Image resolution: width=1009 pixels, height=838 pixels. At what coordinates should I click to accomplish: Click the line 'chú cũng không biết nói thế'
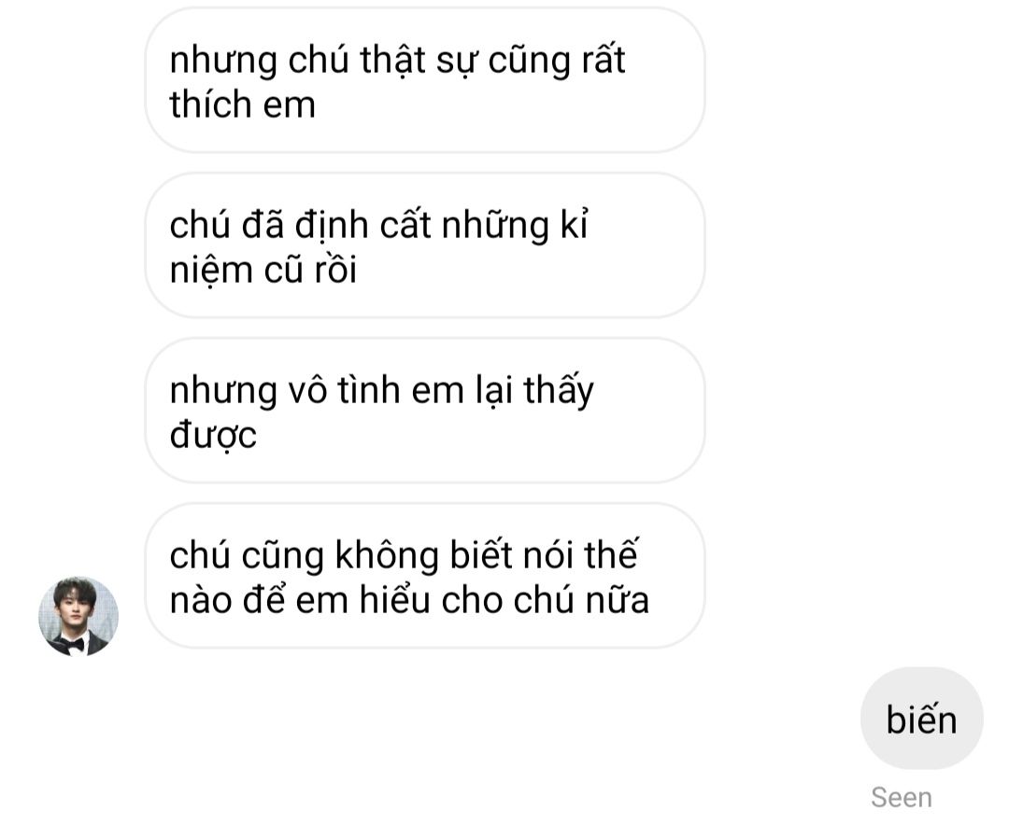pyautogui.click(x=404, y=554)
